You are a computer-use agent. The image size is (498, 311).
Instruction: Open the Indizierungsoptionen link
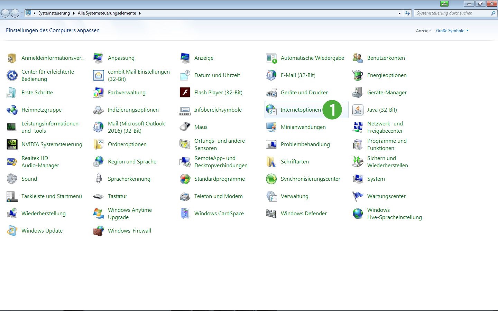tap(133, 110)
